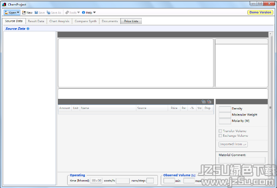277x188 pixels.
Task: Click the remove material icon in table header
Action: (x=209, y=102)
